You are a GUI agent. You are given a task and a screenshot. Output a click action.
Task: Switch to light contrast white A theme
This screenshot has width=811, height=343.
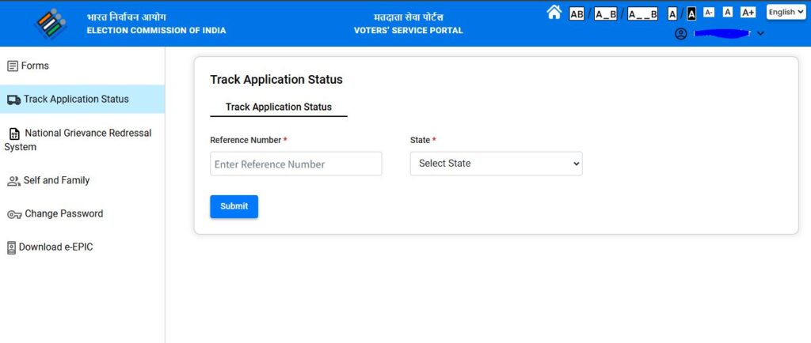[672, 14]
